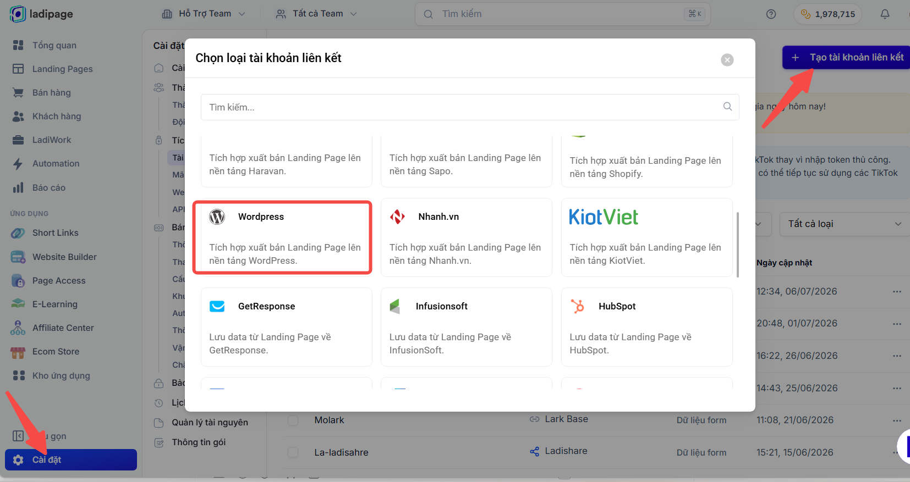Choose the HubSpot account type

pyautogui.click(x=647, y=327)
